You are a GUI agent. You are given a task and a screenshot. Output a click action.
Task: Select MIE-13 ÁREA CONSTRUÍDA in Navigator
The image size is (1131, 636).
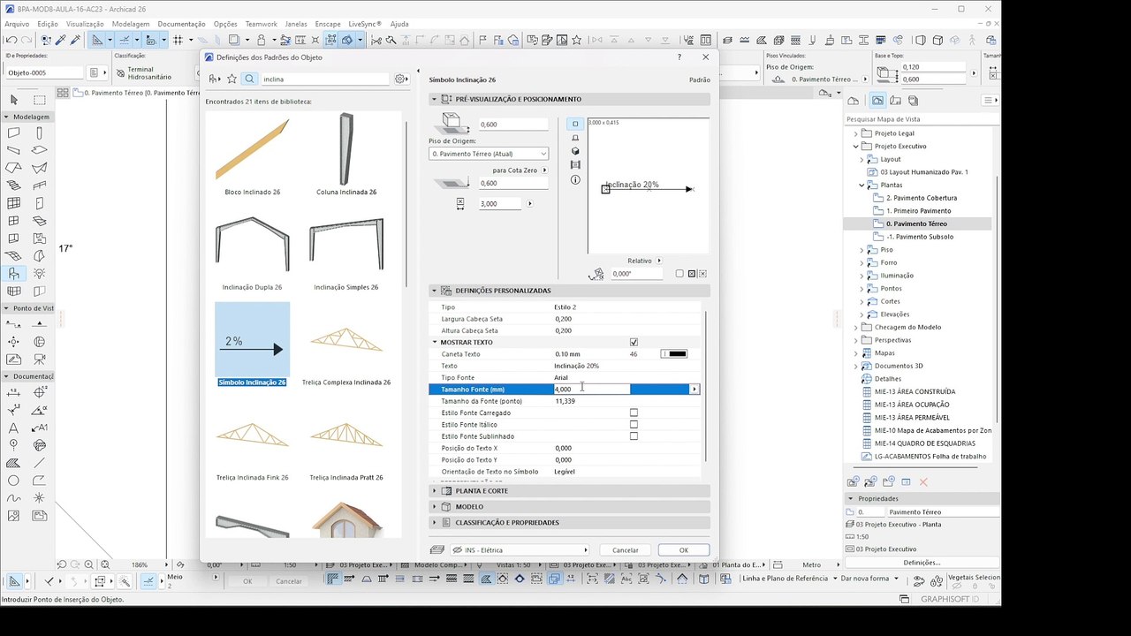point(915,391)
